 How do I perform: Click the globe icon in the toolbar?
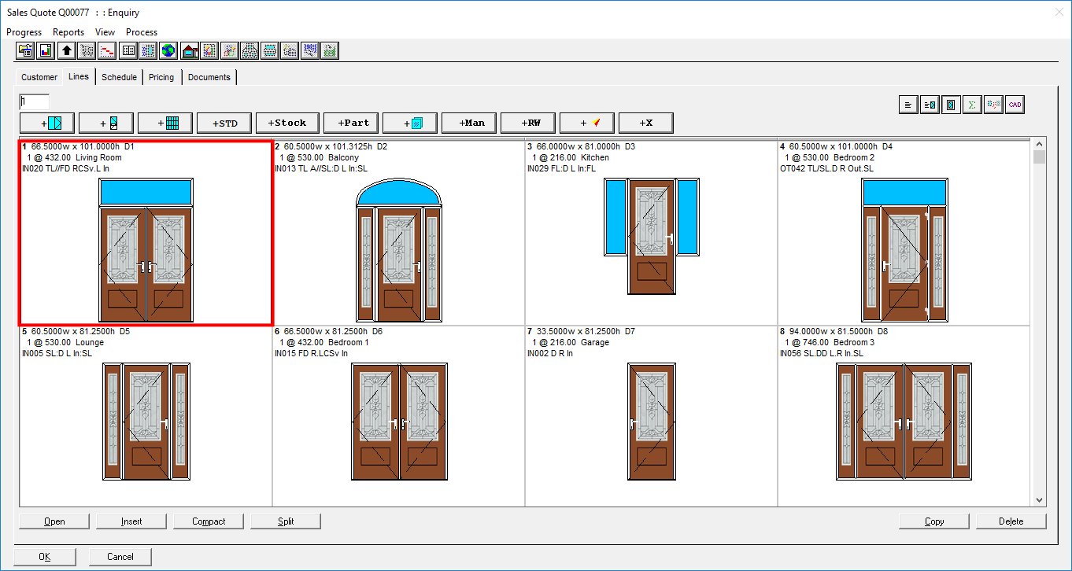click(x=168, y=51)
